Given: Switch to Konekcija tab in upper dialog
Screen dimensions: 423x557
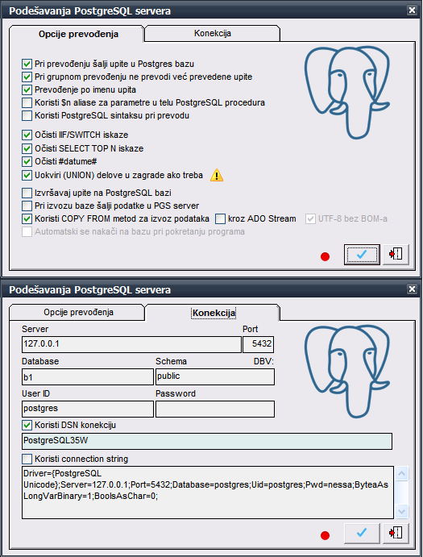Looking at the screenshot, I should [x=213, y=33].
